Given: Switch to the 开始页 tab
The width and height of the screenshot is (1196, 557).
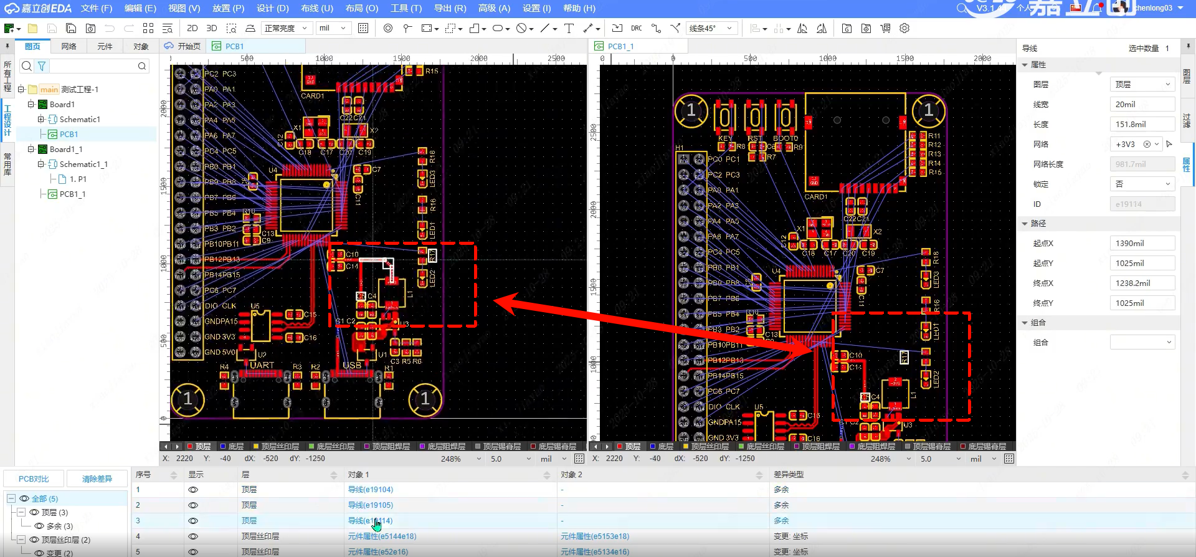Looking at the screenshot, I should 183,46.
